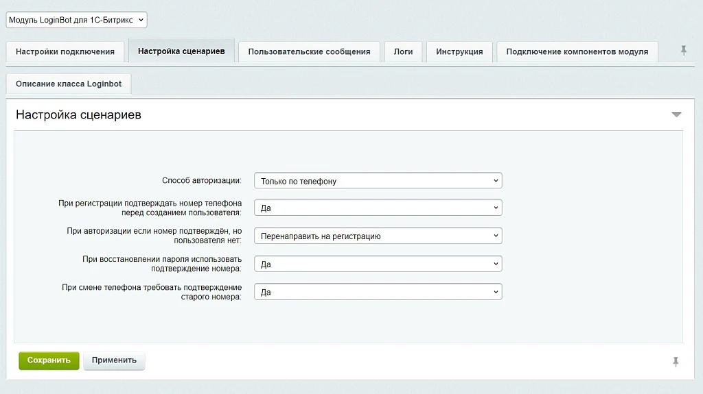
Task: Go to the Логи tab
Action: point(403,51)
